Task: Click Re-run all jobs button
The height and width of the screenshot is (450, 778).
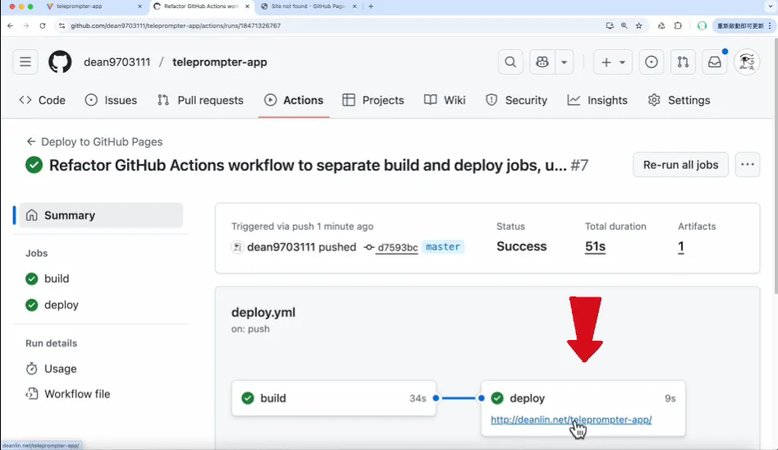Action: (x=680, y=165)
